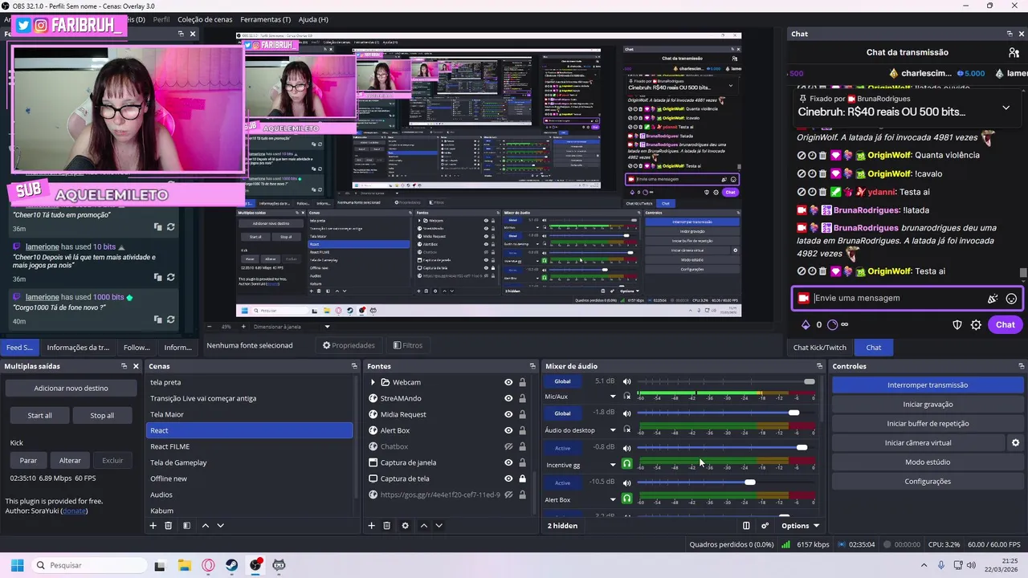The width and height of the screenshot is (1028, 578).
Task: Open Áudio do desktop dropdown arrow
Action: pyautogui.click(x=613, y=430)
